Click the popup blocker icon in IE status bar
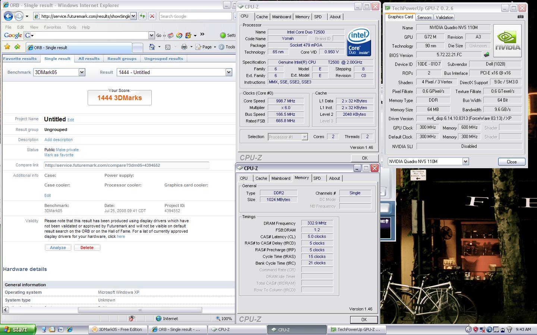Viewport: 537px width, 335px height. 131,318
